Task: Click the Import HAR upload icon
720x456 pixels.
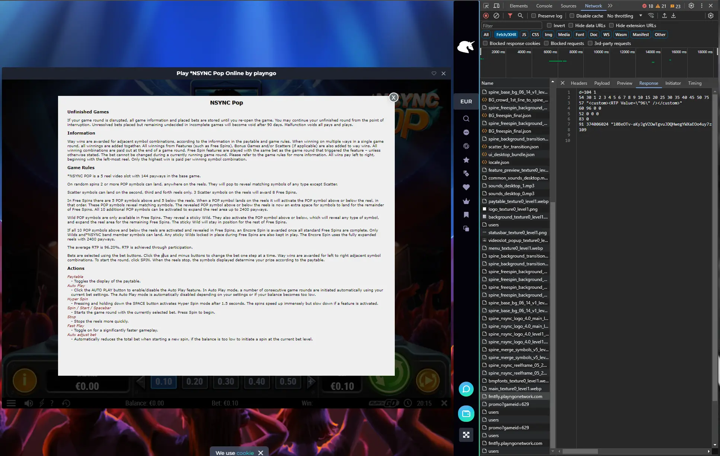Action: 664,16
